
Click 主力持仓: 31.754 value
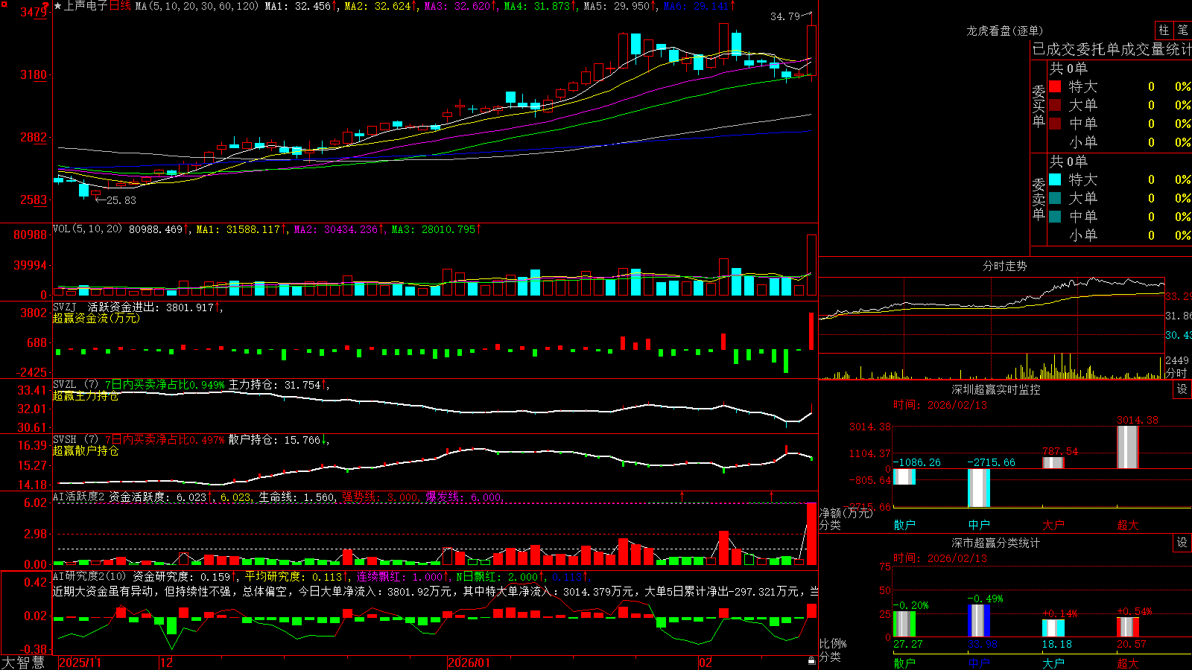pos(274,385)
